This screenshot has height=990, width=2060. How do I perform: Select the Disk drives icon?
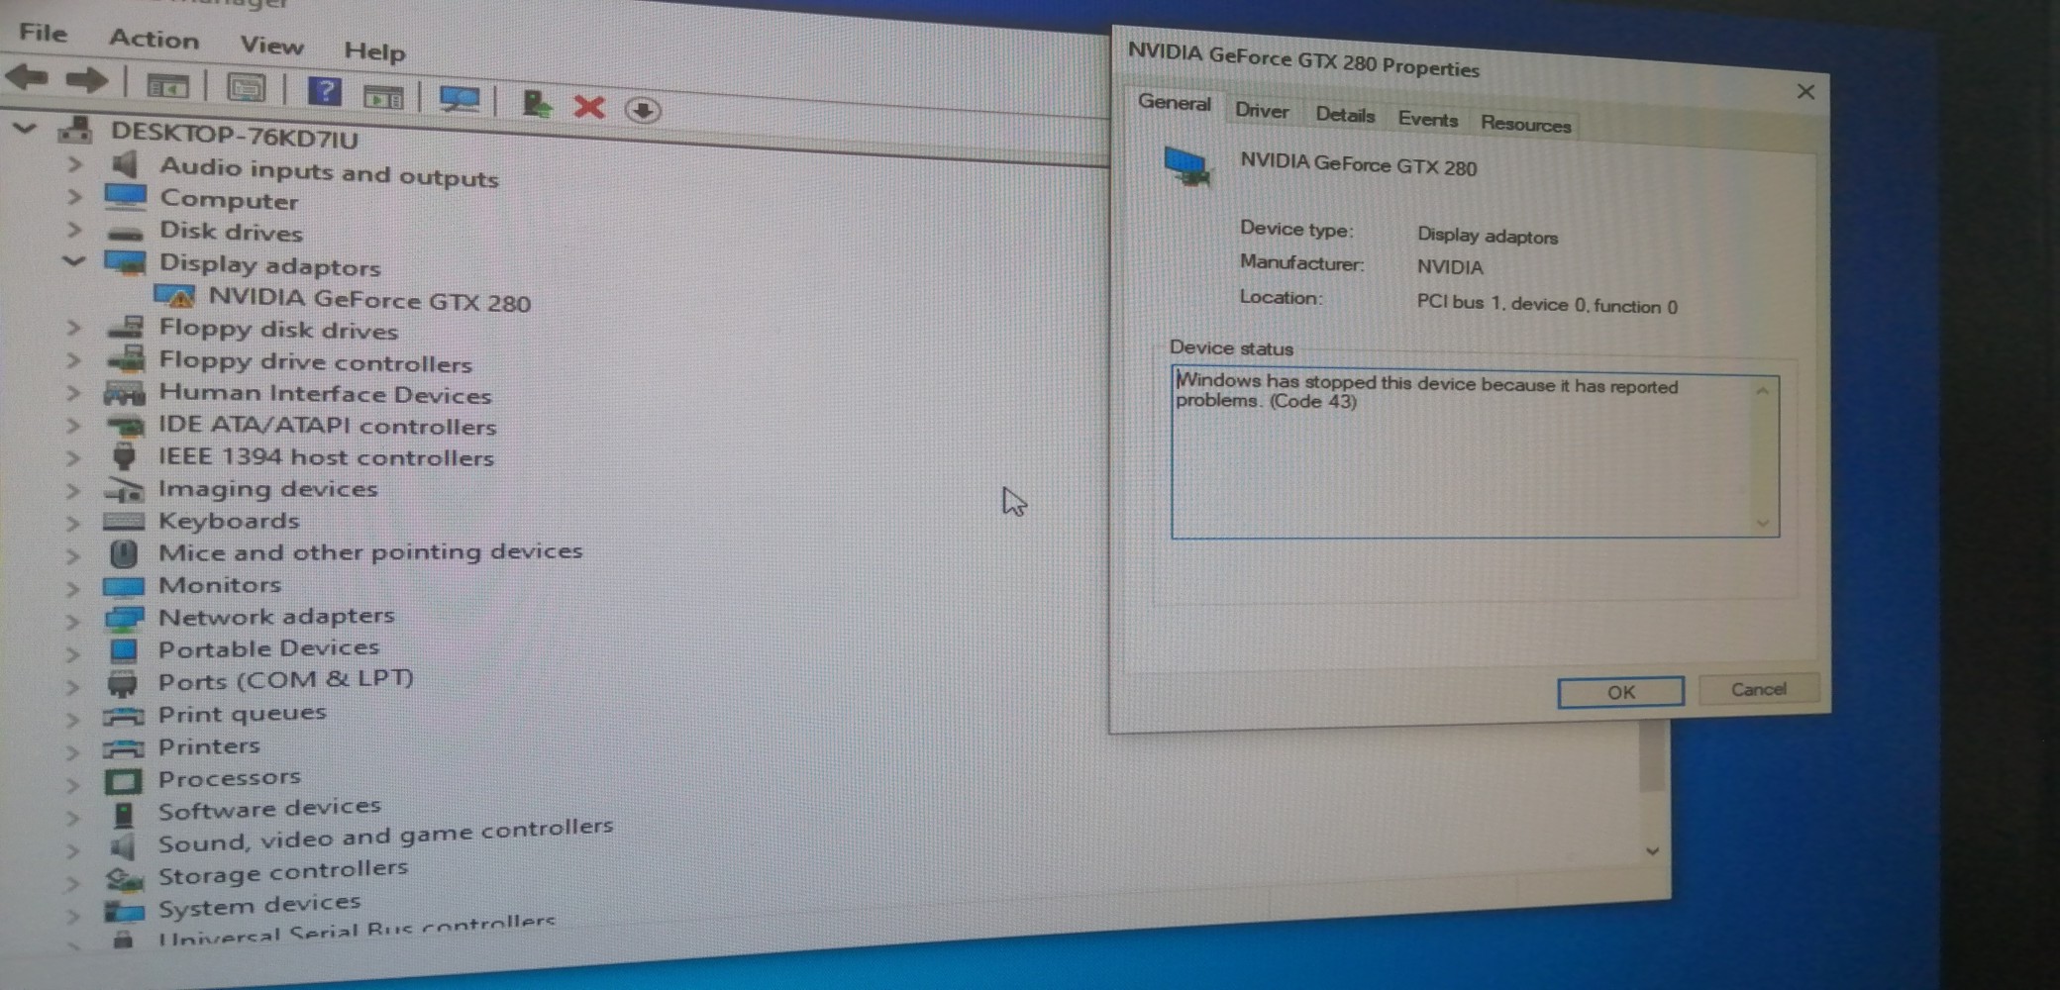pos(125,233)
